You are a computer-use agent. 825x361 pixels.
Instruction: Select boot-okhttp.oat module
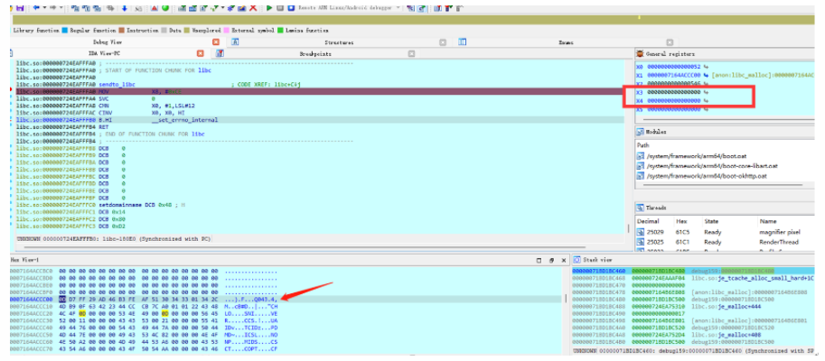(x=703, y=176)
